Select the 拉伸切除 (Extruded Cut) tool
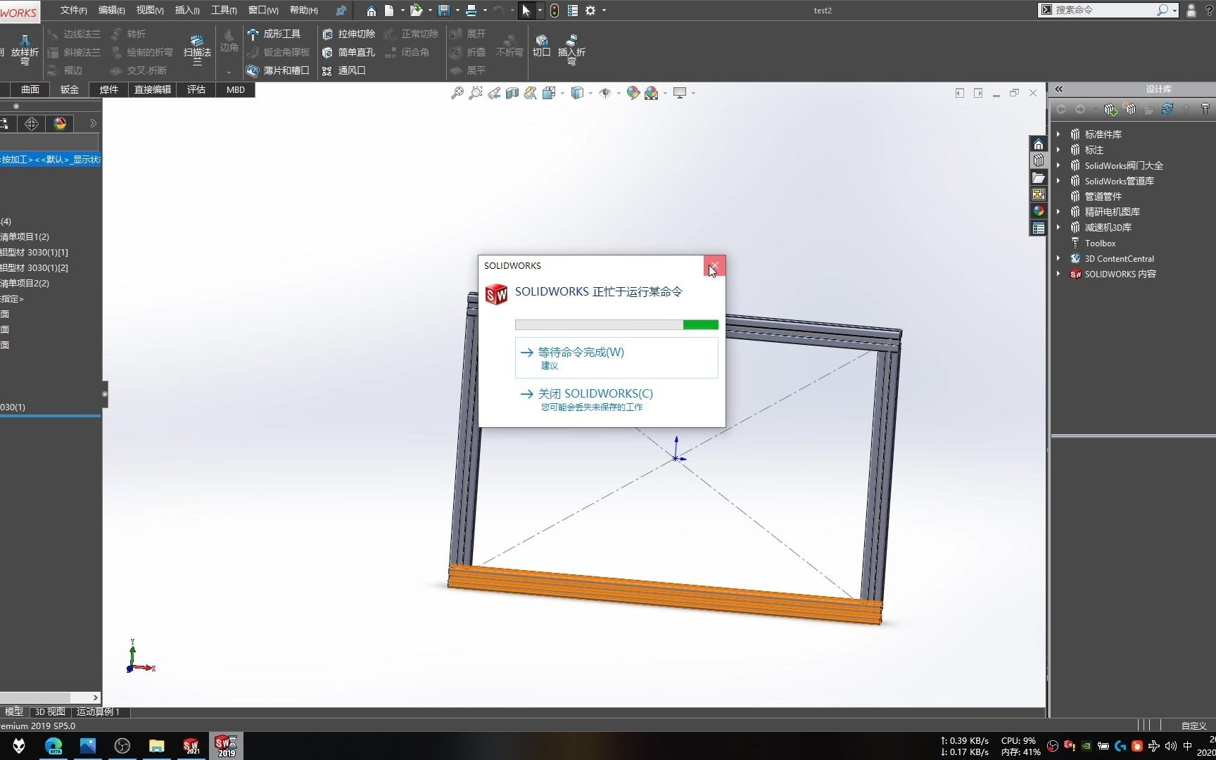This screenshot has height=760, width=1216. [349, 33]
